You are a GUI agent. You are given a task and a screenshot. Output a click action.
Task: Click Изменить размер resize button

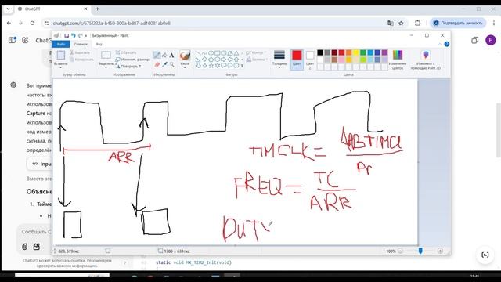(x=132, y=60)
